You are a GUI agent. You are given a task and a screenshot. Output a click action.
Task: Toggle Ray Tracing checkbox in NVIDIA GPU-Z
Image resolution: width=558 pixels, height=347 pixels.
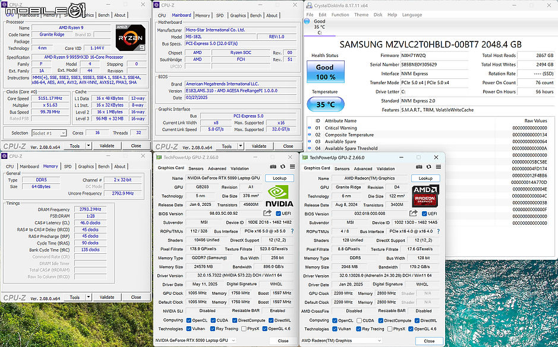click(x=213, y=329)
